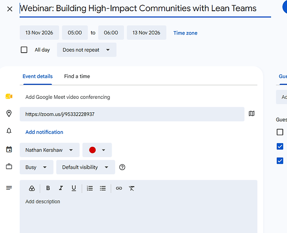Open the event color dropdown

pyautogui.click(x=97, y=150)
